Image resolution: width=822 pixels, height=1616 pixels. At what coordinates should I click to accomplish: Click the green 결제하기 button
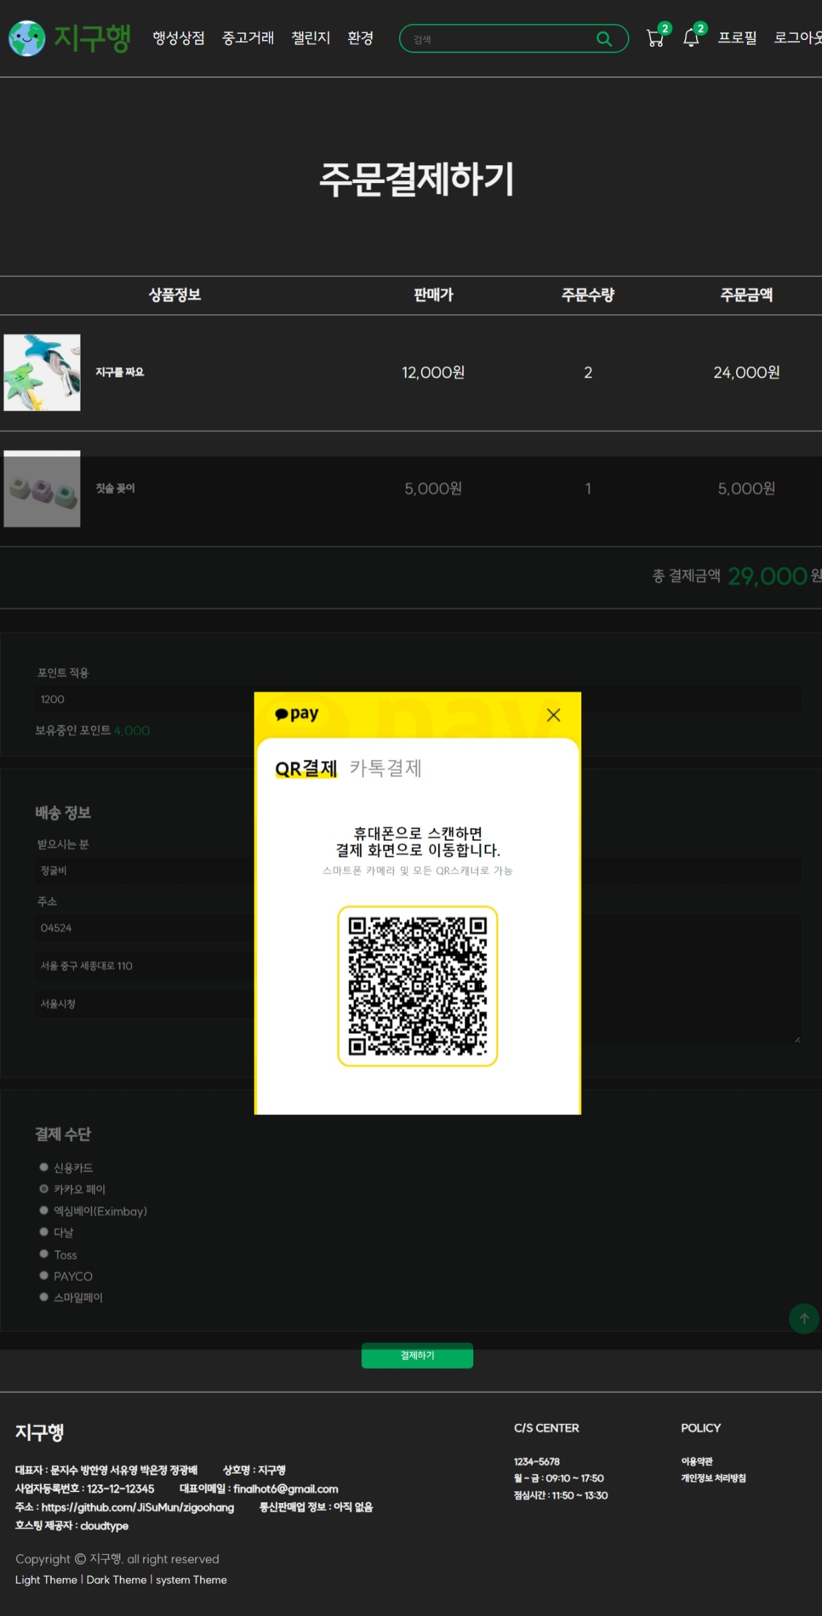[418, 1355]
